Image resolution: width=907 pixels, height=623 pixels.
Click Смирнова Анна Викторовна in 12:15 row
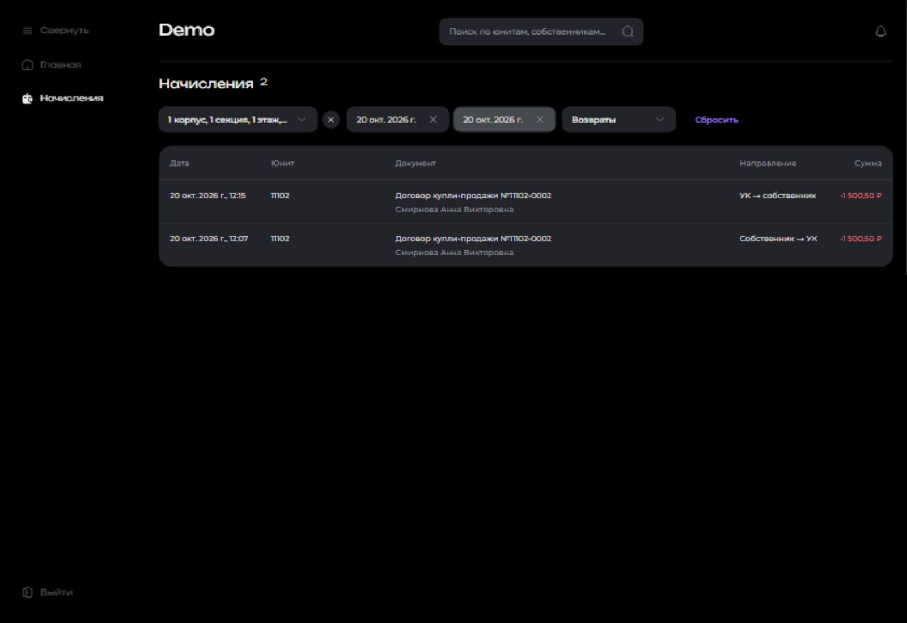coord(454,210)
